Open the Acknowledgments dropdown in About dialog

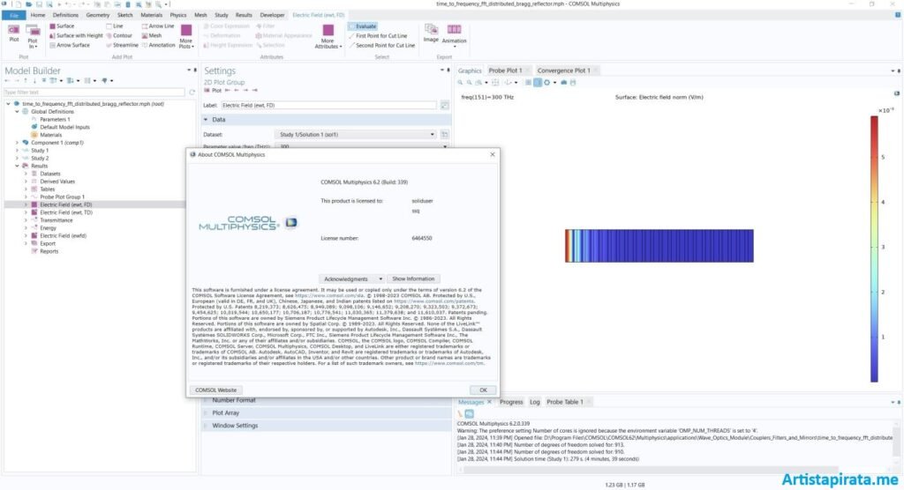coord(352,278)
